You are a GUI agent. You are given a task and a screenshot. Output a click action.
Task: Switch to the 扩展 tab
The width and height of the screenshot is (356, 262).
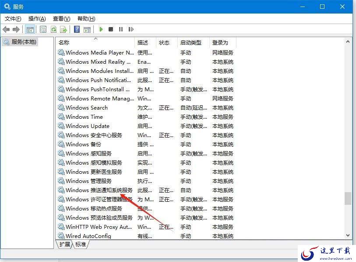point(65,245)
